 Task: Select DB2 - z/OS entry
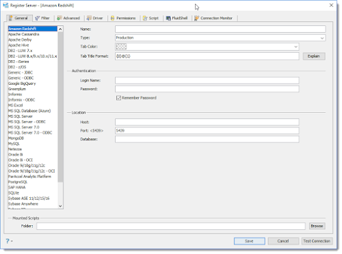click(33, 67)
